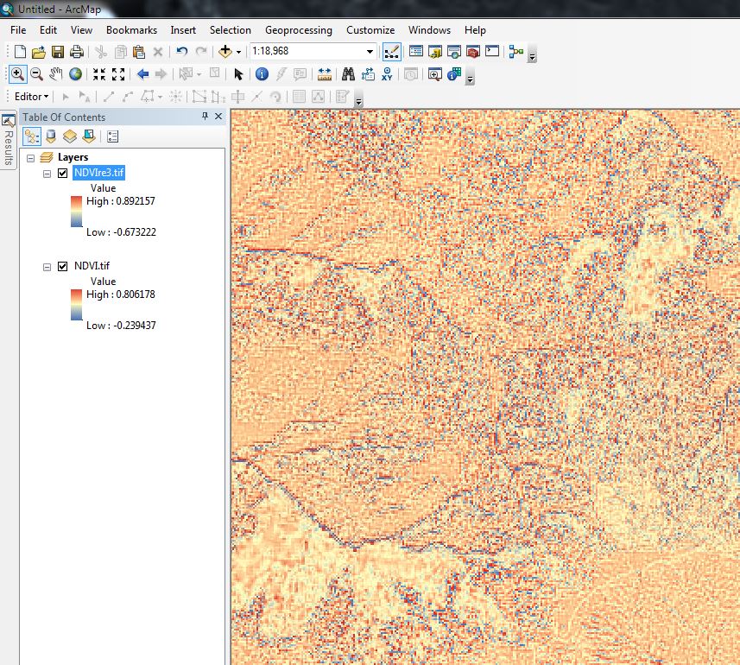Open the Insert menu
The width and height of the screenshot is (740, 665).
(183, 30)
